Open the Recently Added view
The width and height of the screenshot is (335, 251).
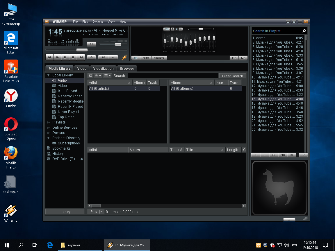(x=70, y=96)
